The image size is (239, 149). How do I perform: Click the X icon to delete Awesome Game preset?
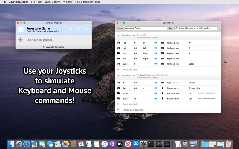(87, 30)
